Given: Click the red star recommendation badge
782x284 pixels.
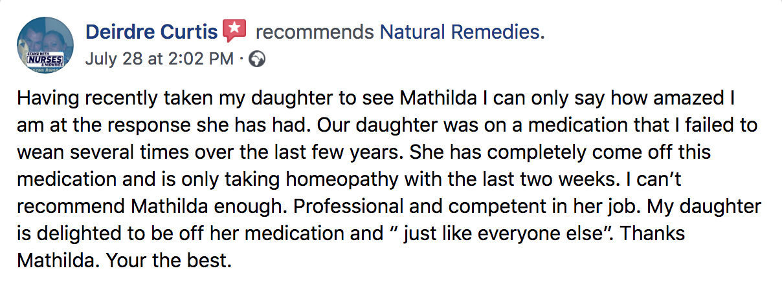Looking at the screenshot, I should pos(234,30).
